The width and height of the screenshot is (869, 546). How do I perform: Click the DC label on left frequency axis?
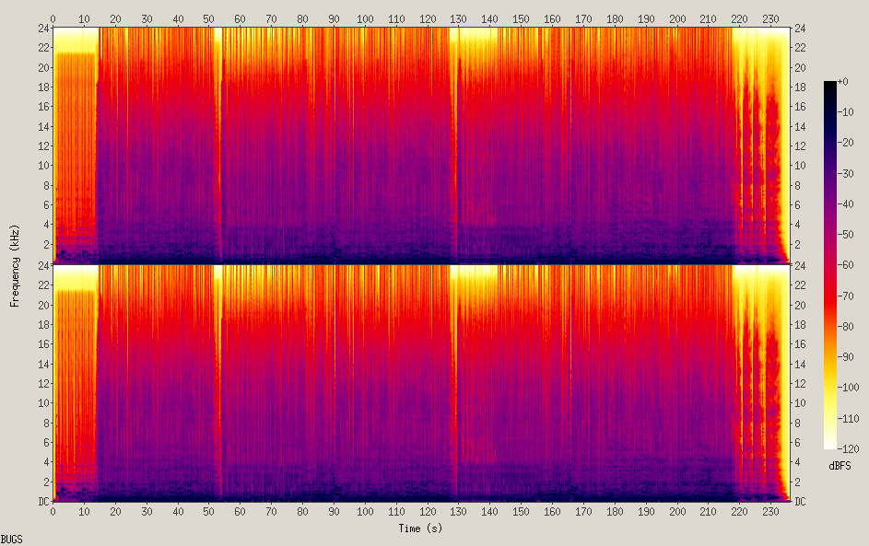[42, 502]
